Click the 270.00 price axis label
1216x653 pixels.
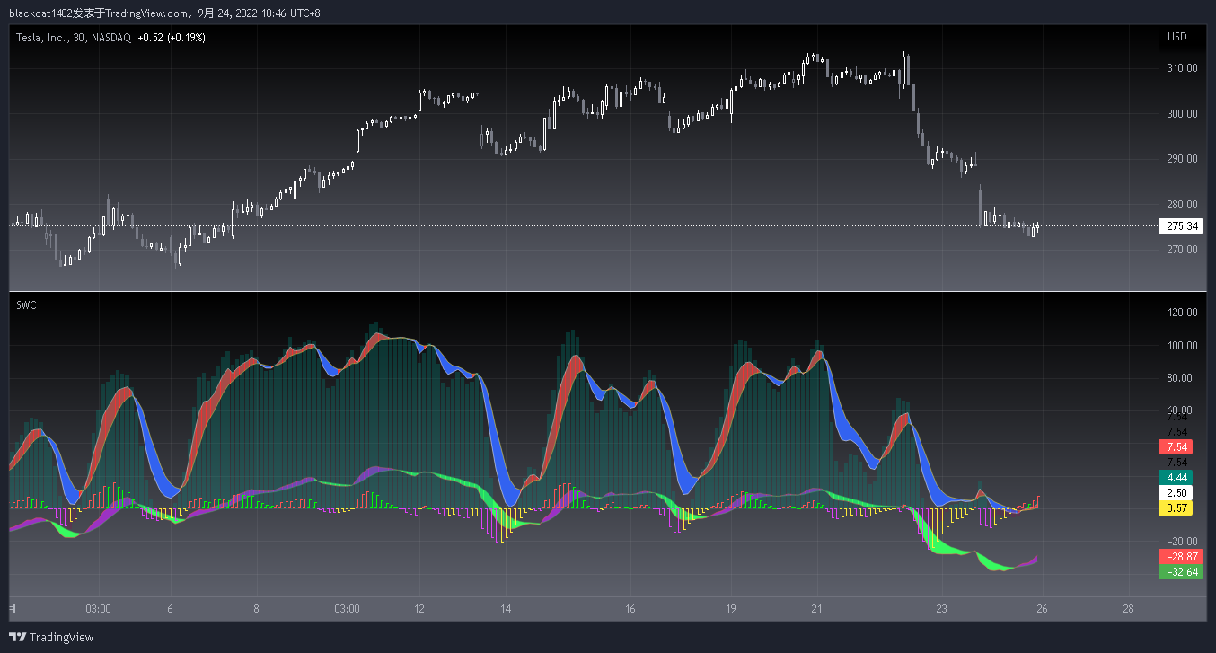1182,250
